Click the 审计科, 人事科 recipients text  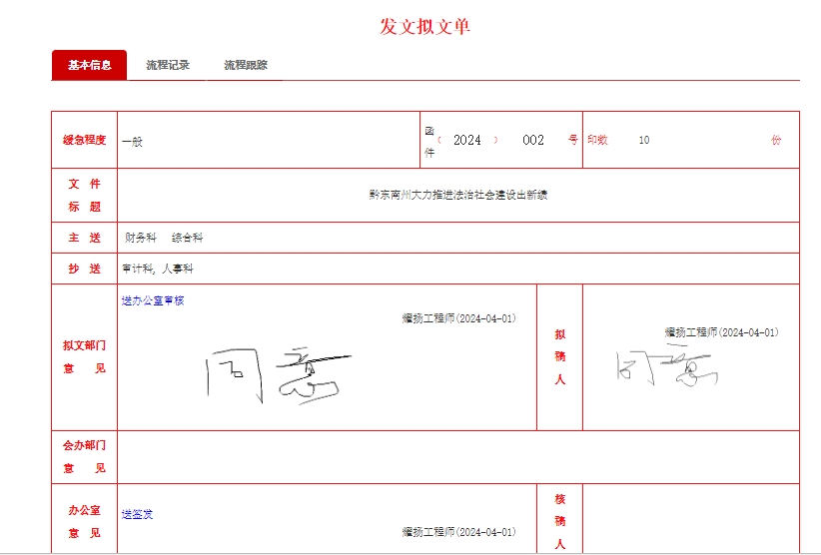tap(158, 269)
